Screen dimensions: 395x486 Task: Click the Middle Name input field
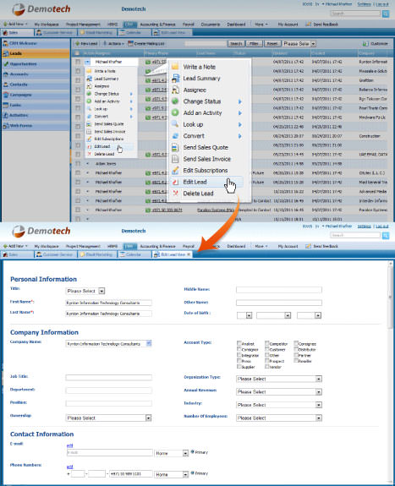(x=278, y=290)
